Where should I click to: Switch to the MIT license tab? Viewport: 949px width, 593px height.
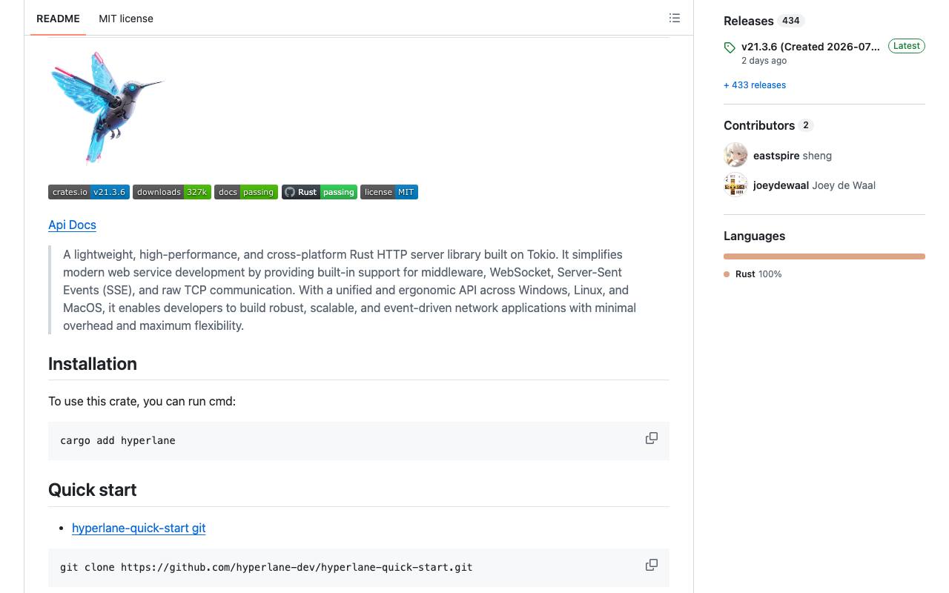[126, 19]
